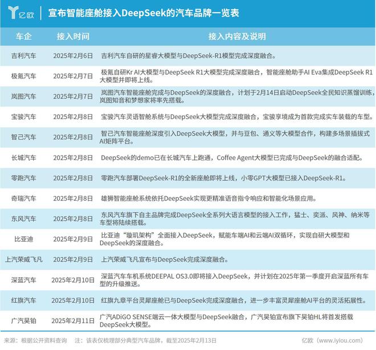
Task: Select the 上汽荣威飞凡 brand cell
Action: (23, 259)
